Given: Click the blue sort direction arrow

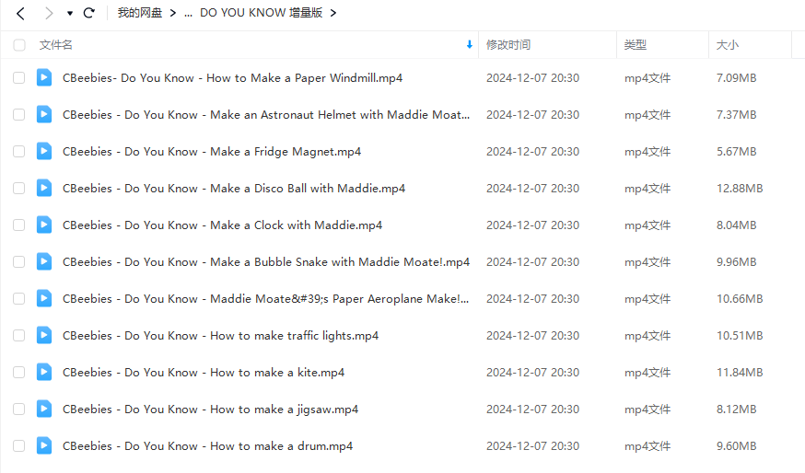Looking at the screenshot, I should pyautogui.click(x=469, y=45).
